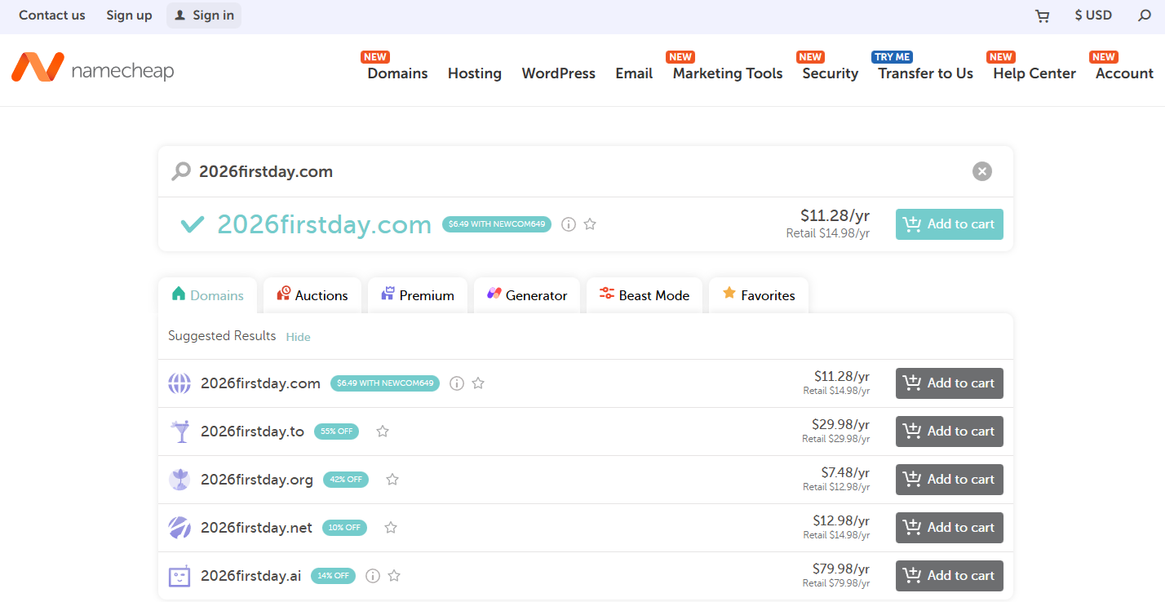
Task: Star the 2026firstday.ai domain
Action: point(394,576)
